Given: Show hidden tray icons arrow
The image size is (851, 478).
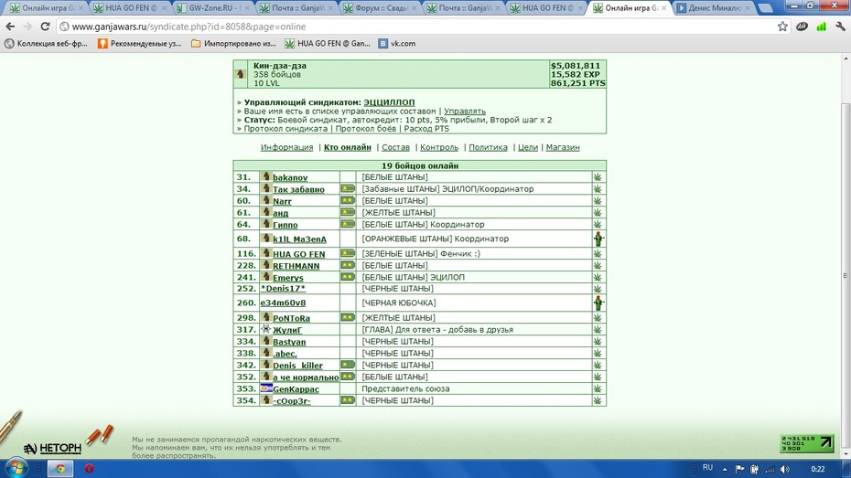Looking at the screenshot, I should click(x=725, y=470).
